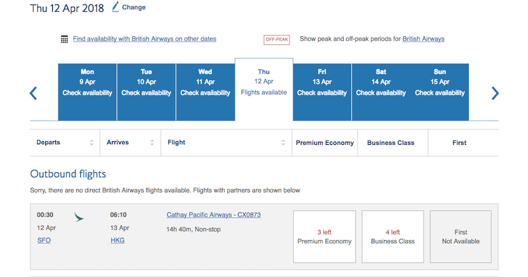Open Cathay Pacific Airways CX0873 flight link

(x=213, y=215)
